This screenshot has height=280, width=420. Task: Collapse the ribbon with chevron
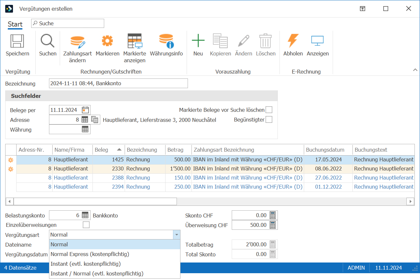point(415,70)
